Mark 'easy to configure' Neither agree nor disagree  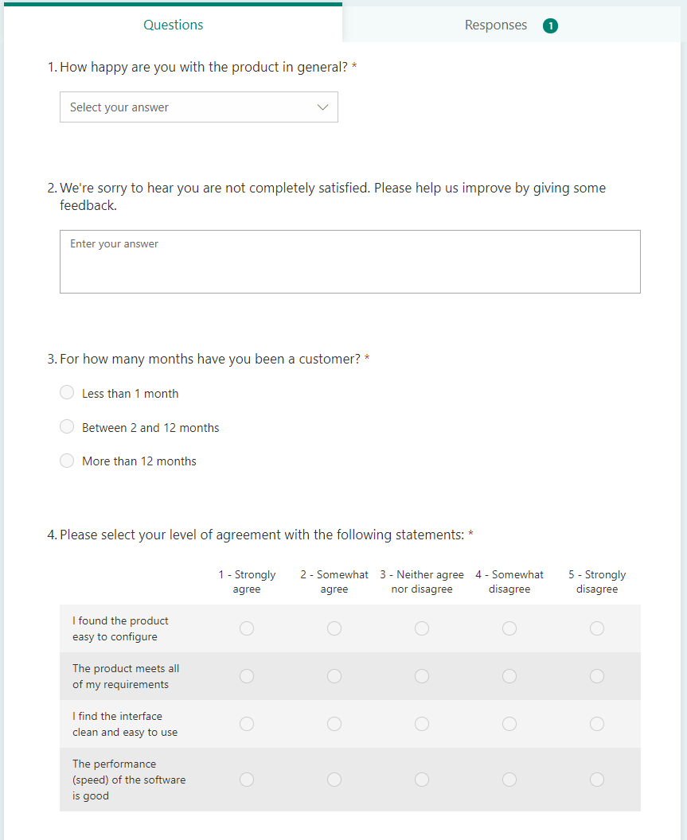pyautogui.click(x=422, y=628)
